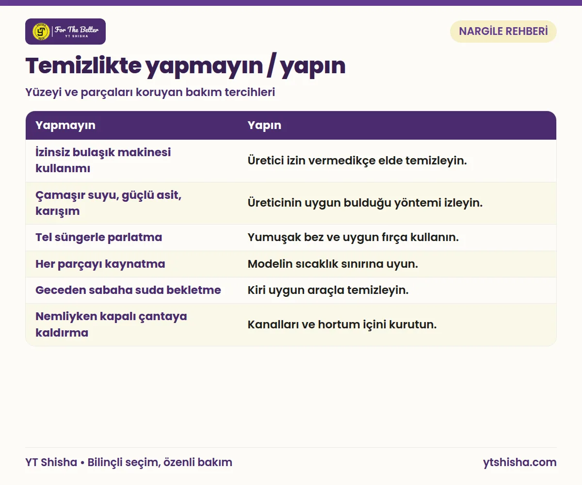Viewport: 582px width, 485px height.
Task: Click footer text 'YT Shisha • Bilinçli seçim, özenli bakım'
Action: [129, 462]
